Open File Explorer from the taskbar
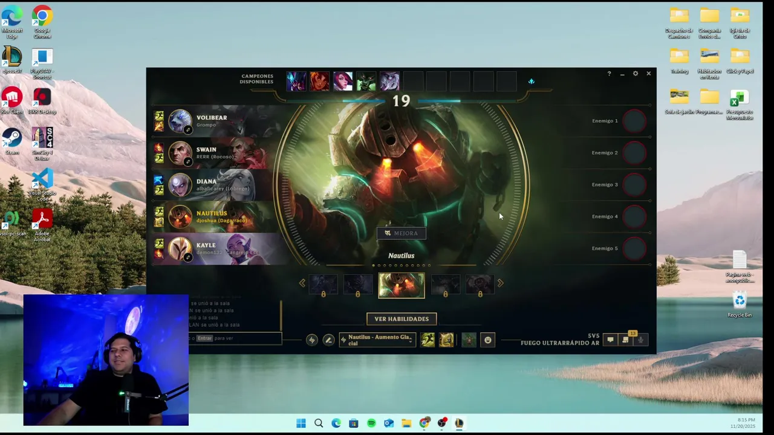Viewport: 774px width, 435px height. coord(406,424)
